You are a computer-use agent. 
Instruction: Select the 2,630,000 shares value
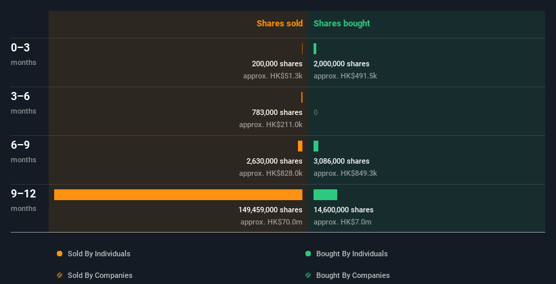[x=274, y=161]
